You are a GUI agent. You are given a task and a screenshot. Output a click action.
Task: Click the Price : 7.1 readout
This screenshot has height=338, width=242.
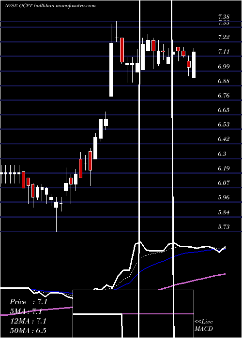(x=29, y=302)
